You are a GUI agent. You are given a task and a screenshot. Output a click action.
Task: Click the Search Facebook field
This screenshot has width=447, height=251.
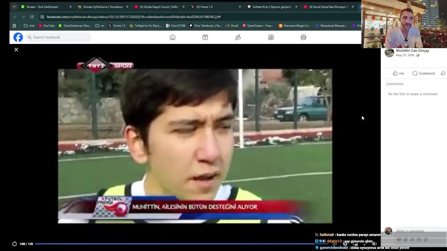(58, 37)
